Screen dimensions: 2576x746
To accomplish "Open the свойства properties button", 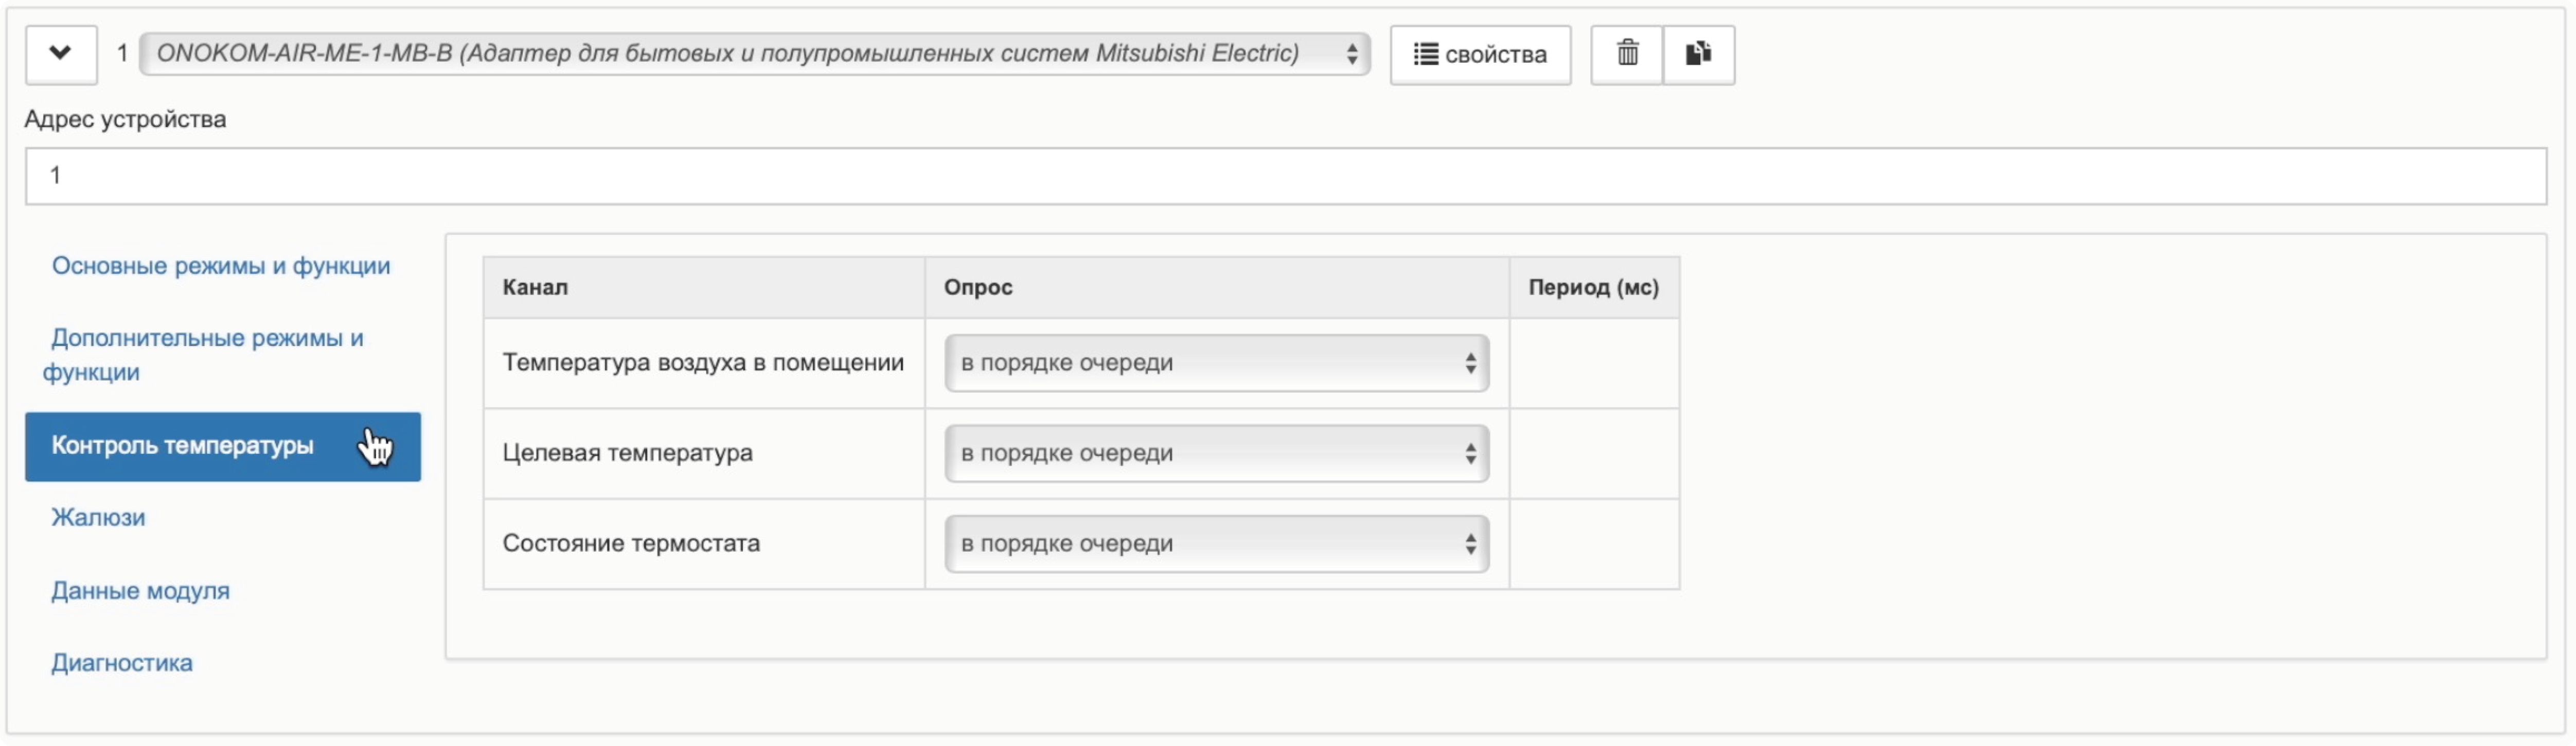I will [1480, 55].
